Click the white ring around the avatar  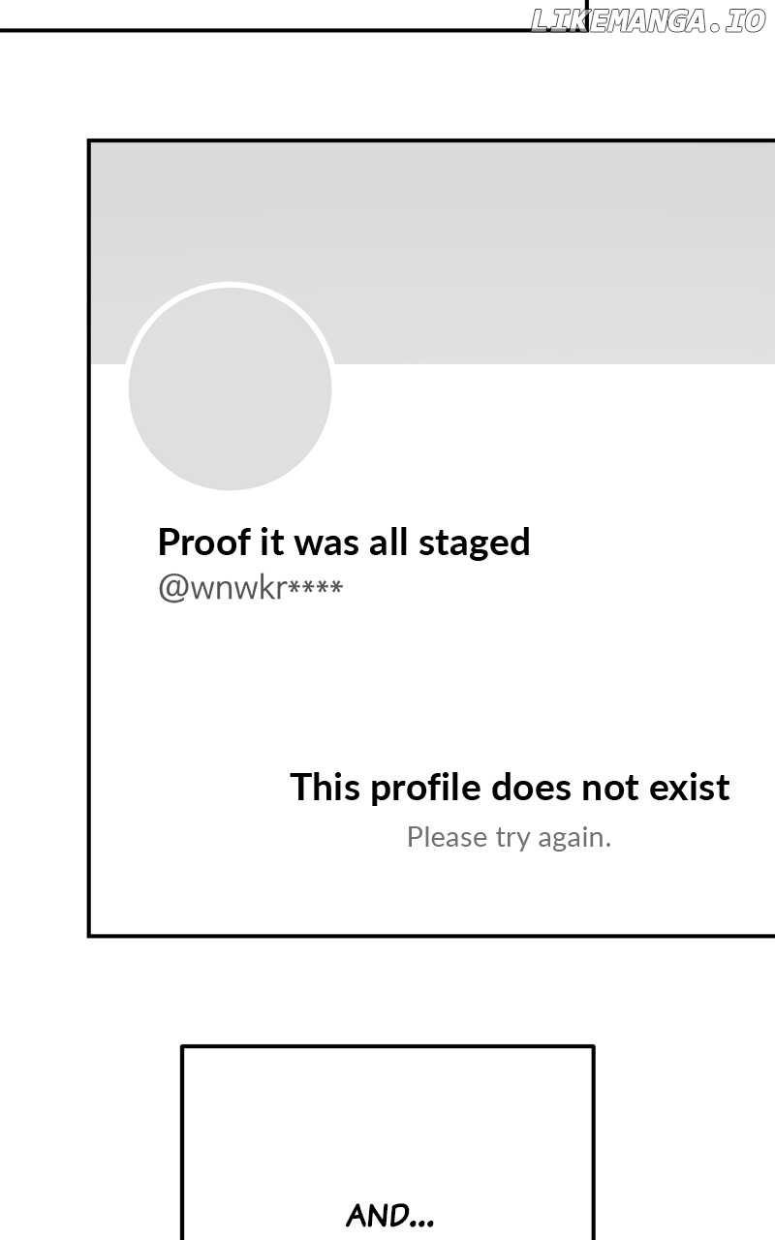(230, 285)
